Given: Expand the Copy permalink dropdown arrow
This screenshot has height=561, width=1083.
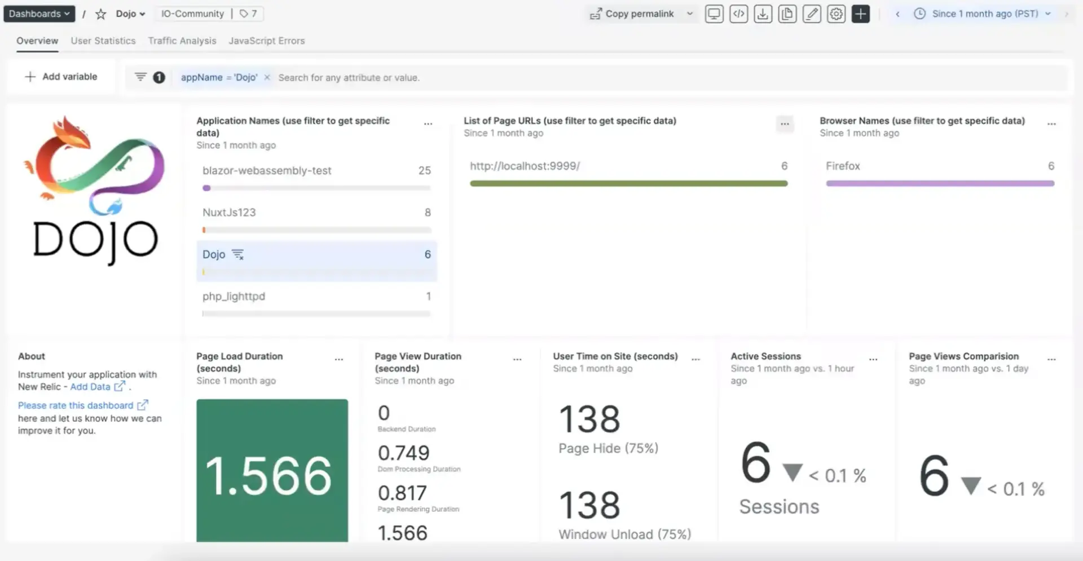Looking at the screenshot, I should tap(689, 14).
